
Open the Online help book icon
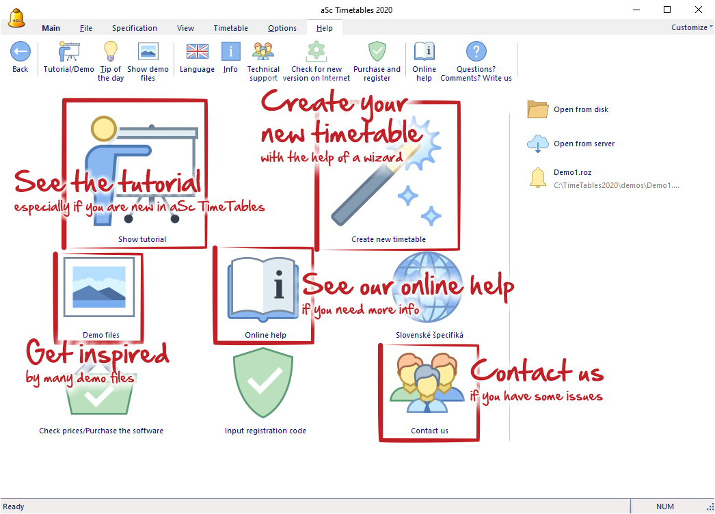263,289
